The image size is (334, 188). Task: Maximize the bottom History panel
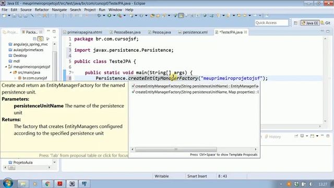point(328,136)
